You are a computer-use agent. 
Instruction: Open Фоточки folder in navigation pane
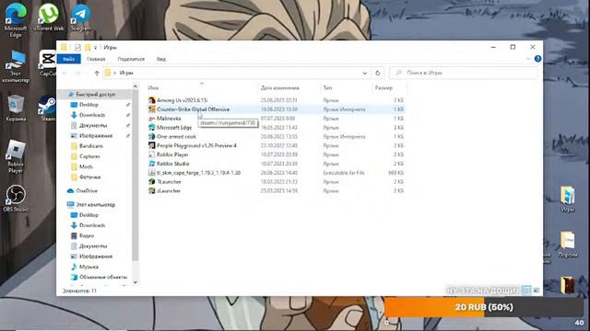89,177
